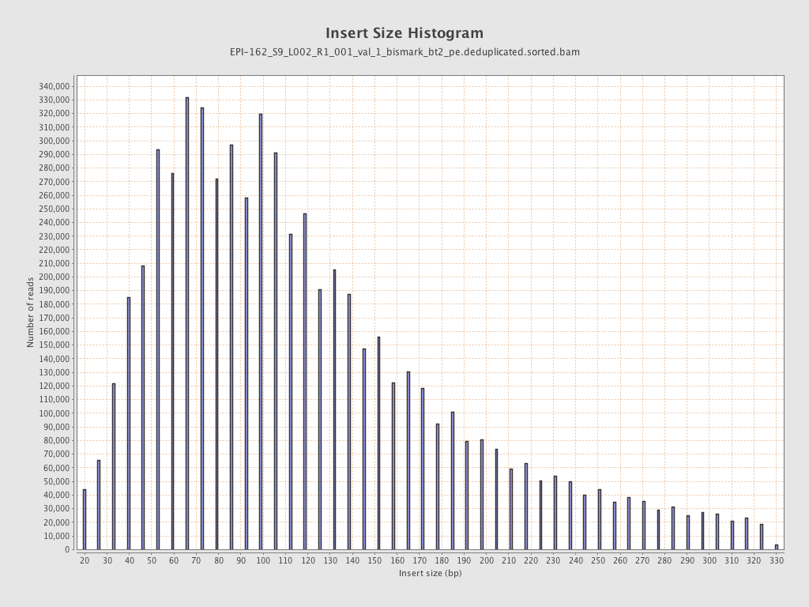Viewport: 809px width, 607px height.
Task: Click the 330 x-axis tick label
Action: point(776,560)
